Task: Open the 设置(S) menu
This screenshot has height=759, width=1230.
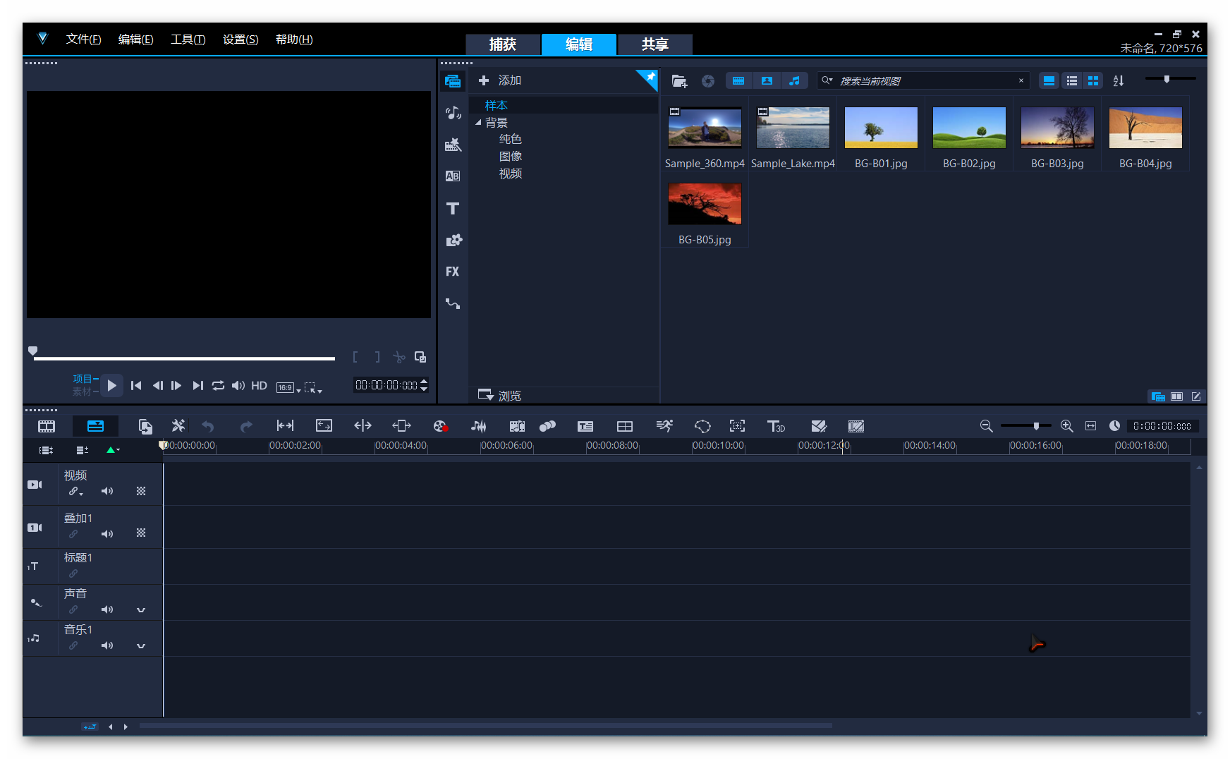Action: 240,40
